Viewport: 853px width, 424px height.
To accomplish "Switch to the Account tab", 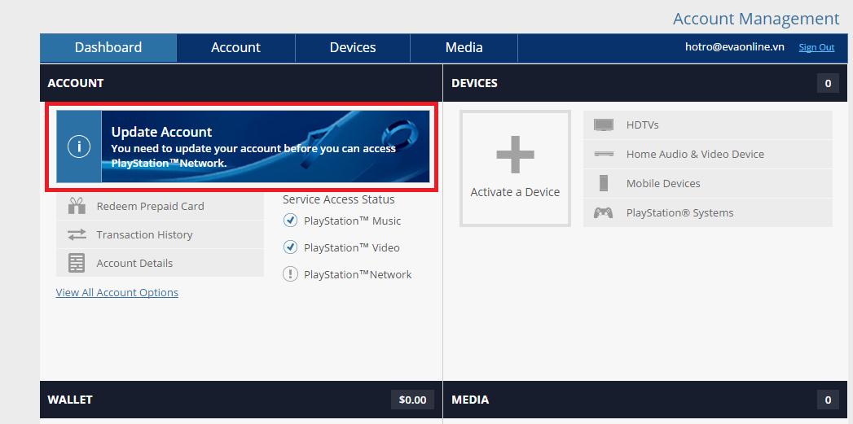I will click(x=235, y=48).
